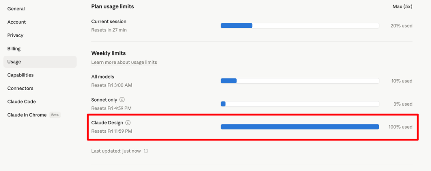The width and height of the screenshot is (431, 171).
Task: Follow the Learn more about usage limits link
Action: pyautogui.click(x=124, y=62)
